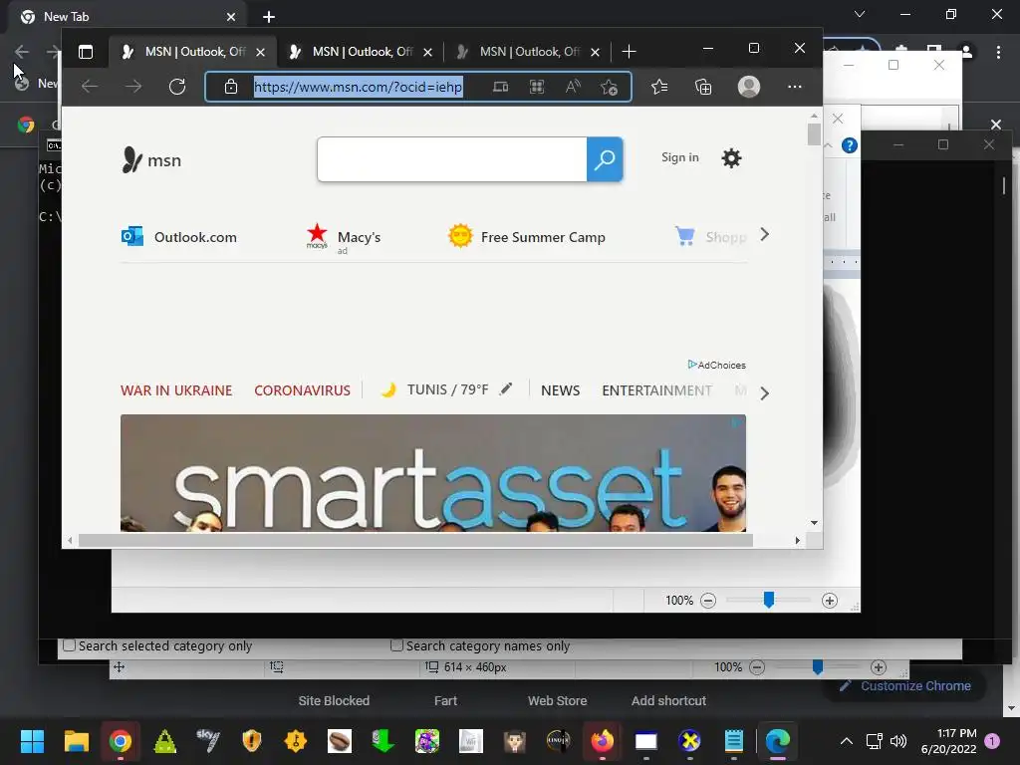The width and height of the screenshot is (1020, 765).
Task: Open the Macy's ad link
Action: pyautogui.click(x=344, y=238)
